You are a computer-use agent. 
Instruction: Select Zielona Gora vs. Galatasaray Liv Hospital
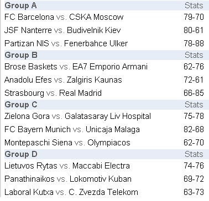77,116
